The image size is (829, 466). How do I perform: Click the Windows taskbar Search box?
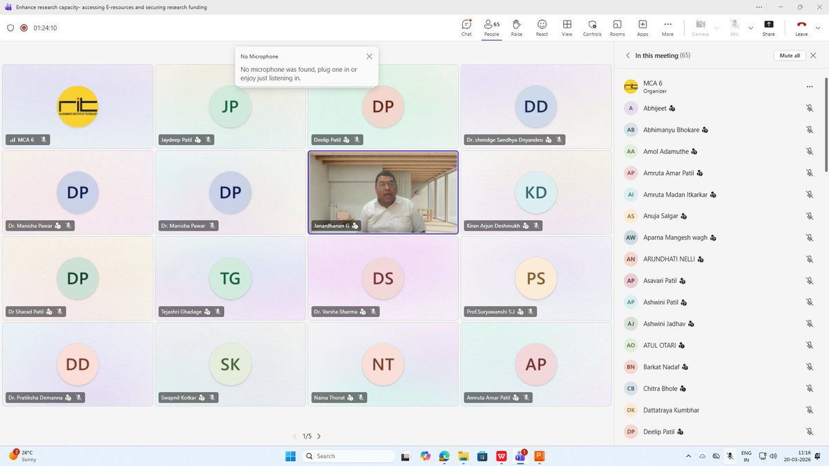click(348, 456)
